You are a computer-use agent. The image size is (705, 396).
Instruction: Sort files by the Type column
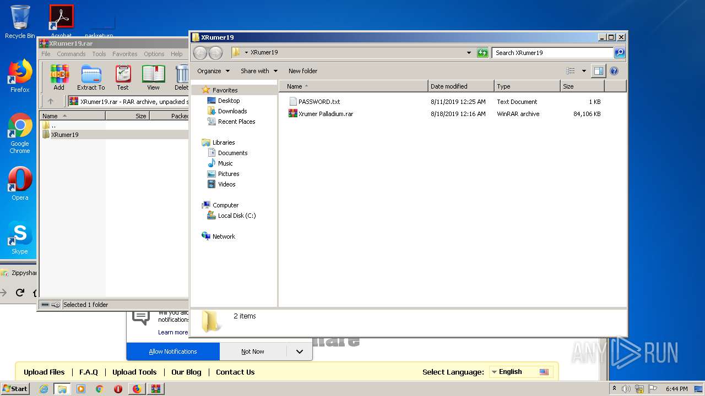click(x=527, y=86)
